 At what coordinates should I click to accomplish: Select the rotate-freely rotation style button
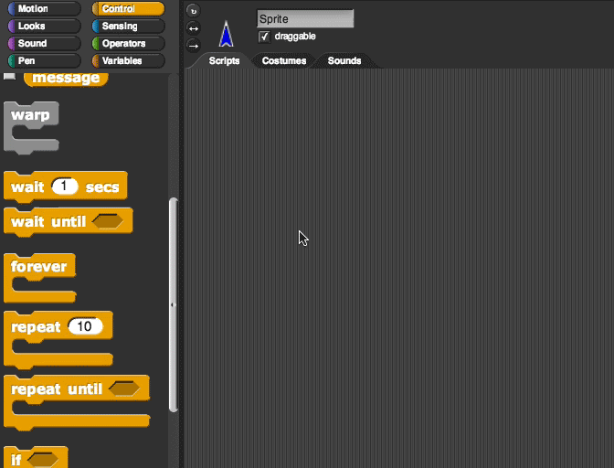[193, 10]
